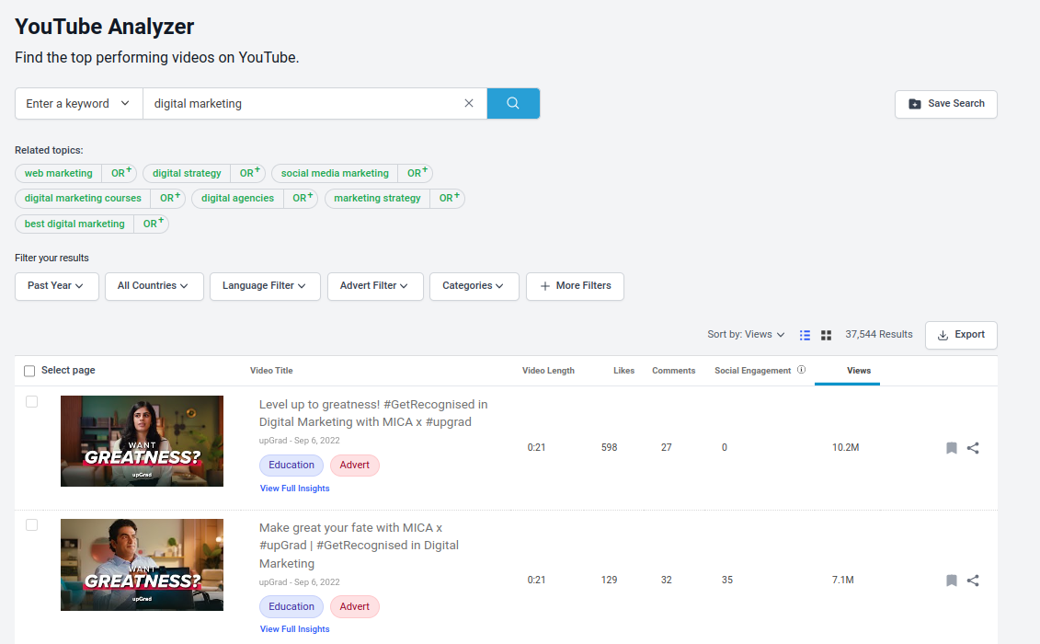View Full Insights for 'Make great your fate'
This screenshot has height=644, width=1040.
(x=294, y=628)
